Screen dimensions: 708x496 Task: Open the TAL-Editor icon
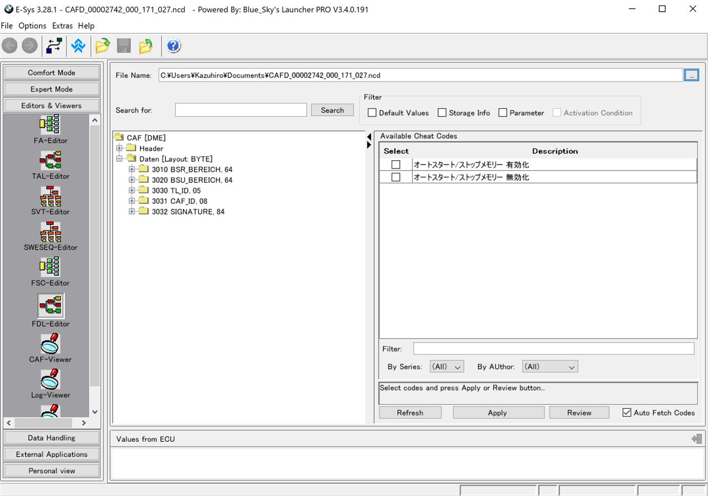pos(50,160)
